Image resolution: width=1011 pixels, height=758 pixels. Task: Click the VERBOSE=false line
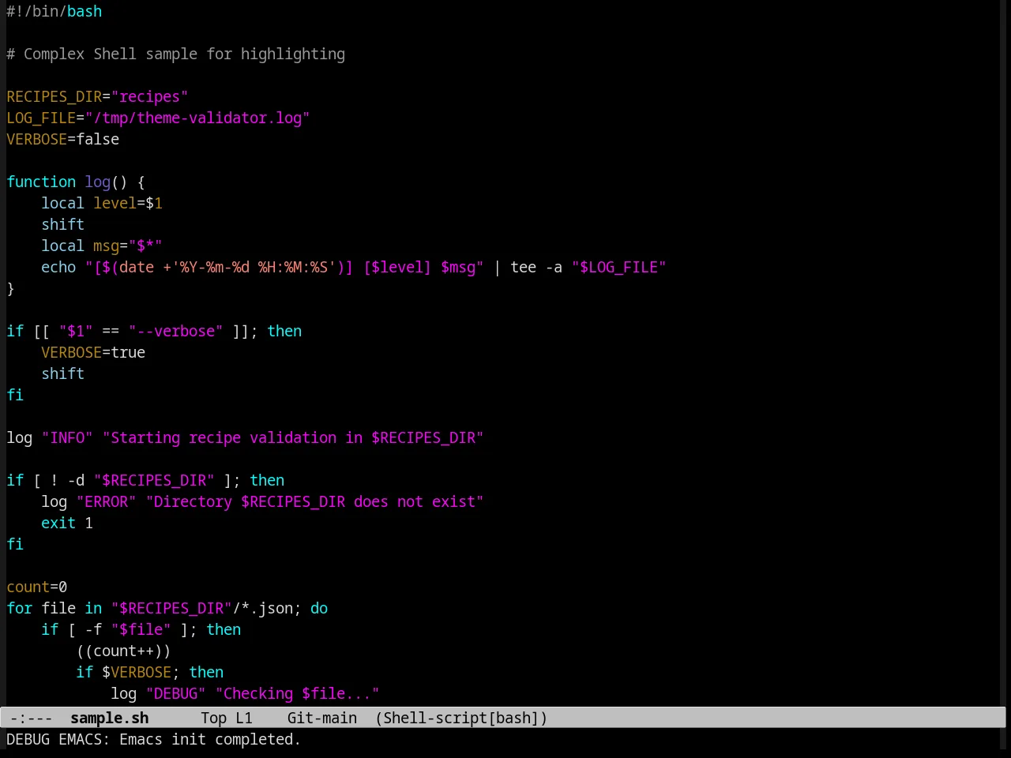[x=63, y=139]
